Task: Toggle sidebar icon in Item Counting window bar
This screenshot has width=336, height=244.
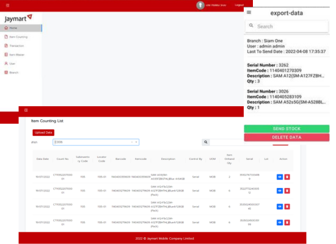Action: (26, 110)
